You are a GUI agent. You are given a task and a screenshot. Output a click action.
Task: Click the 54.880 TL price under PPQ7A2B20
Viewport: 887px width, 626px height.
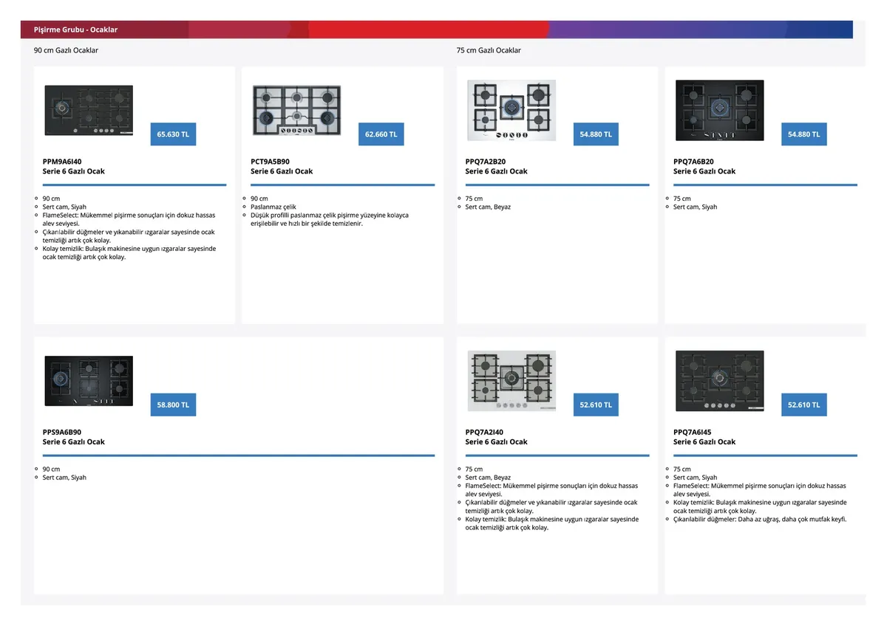(x=596, y=134)
